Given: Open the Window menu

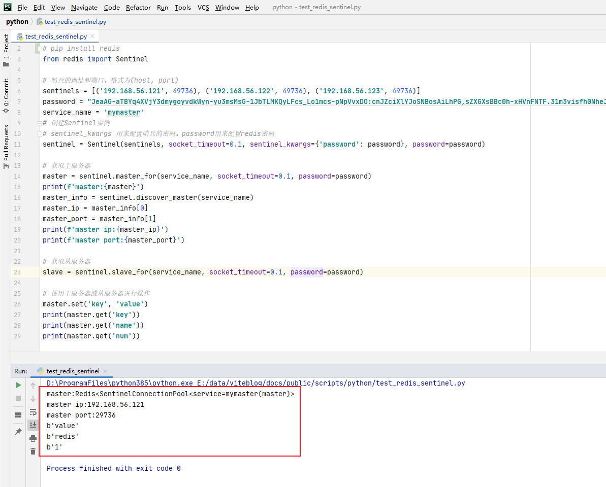Looking at the screenshot, I should pyautogui.click(x=227, y=7).
